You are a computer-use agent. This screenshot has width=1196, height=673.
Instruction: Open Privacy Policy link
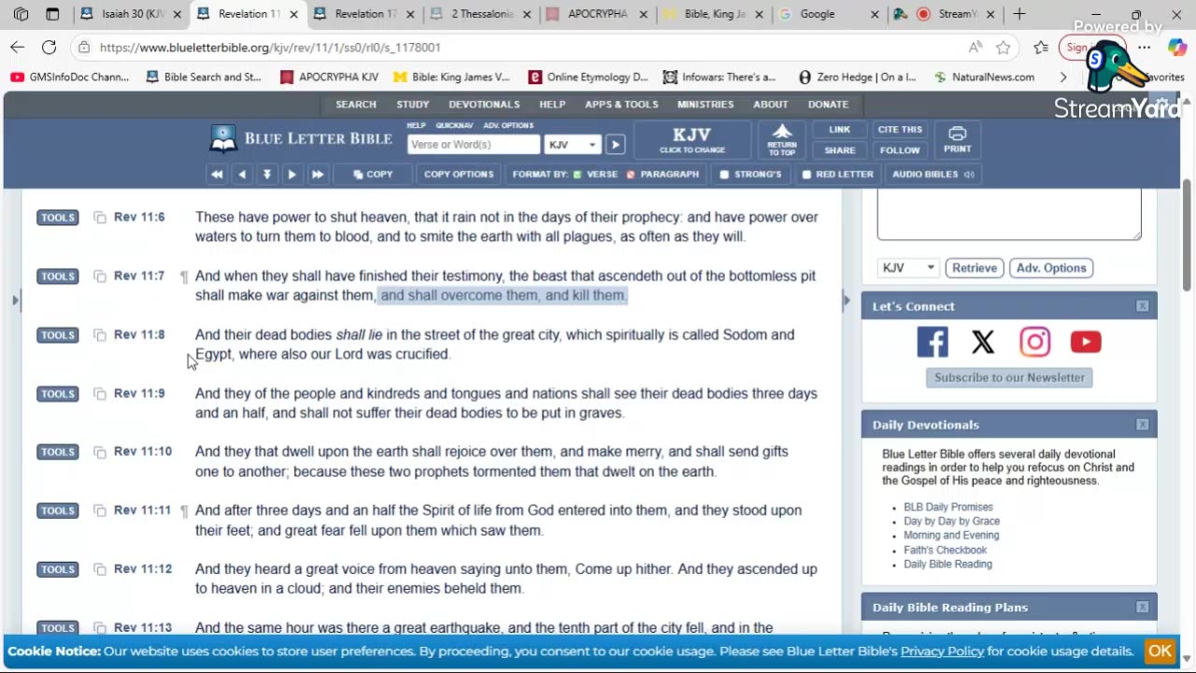click(x=942, y=652)
